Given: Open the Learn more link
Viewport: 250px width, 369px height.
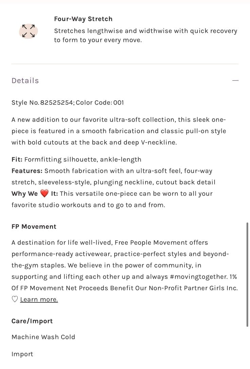Looking at the screenshot, I should click(x=39, y=299).
